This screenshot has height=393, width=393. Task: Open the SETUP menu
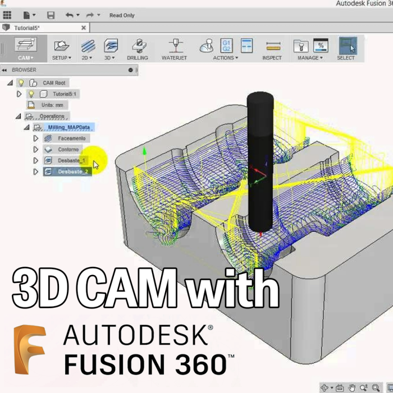(x=62, y=58)
